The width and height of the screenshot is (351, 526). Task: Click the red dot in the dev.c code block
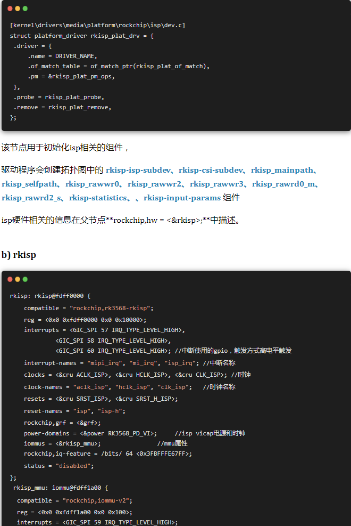coord(10,9)
